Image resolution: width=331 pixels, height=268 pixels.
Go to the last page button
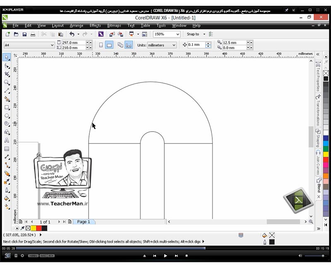(x=64, y=222)
